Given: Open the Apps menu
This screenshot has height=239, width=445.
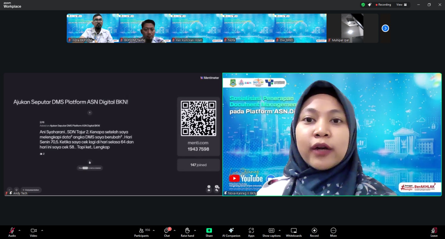Looking at the screenshot, I should 251,232.
